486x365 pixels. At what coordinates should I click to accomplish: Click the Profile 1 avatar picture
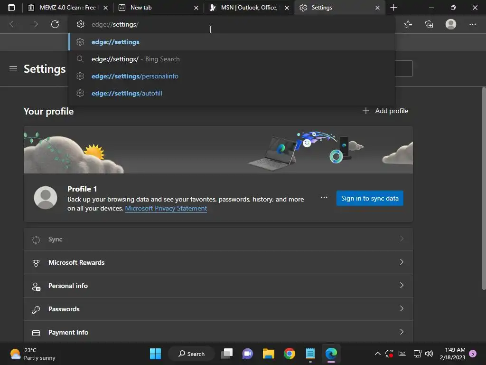coord(46,198)
